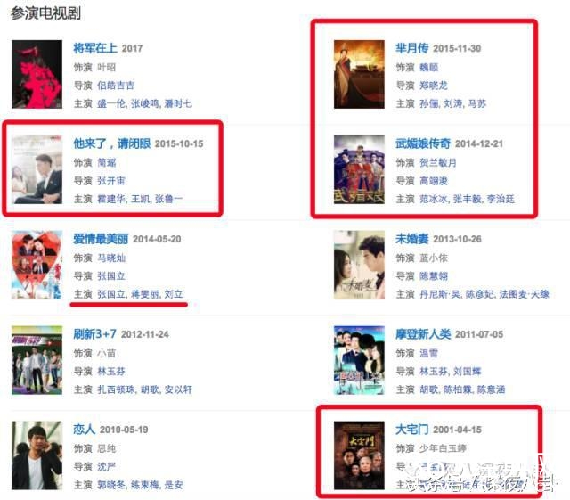Screen dimensions: 570x500
Task: Click the 芈月传 poster image
Action: pos(359,74)
